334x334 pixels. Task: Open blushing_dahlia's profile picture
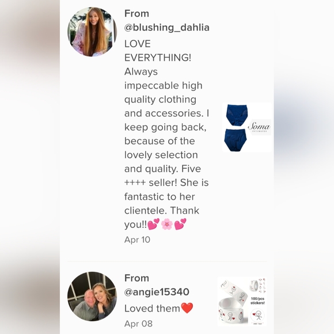[92, 32]
